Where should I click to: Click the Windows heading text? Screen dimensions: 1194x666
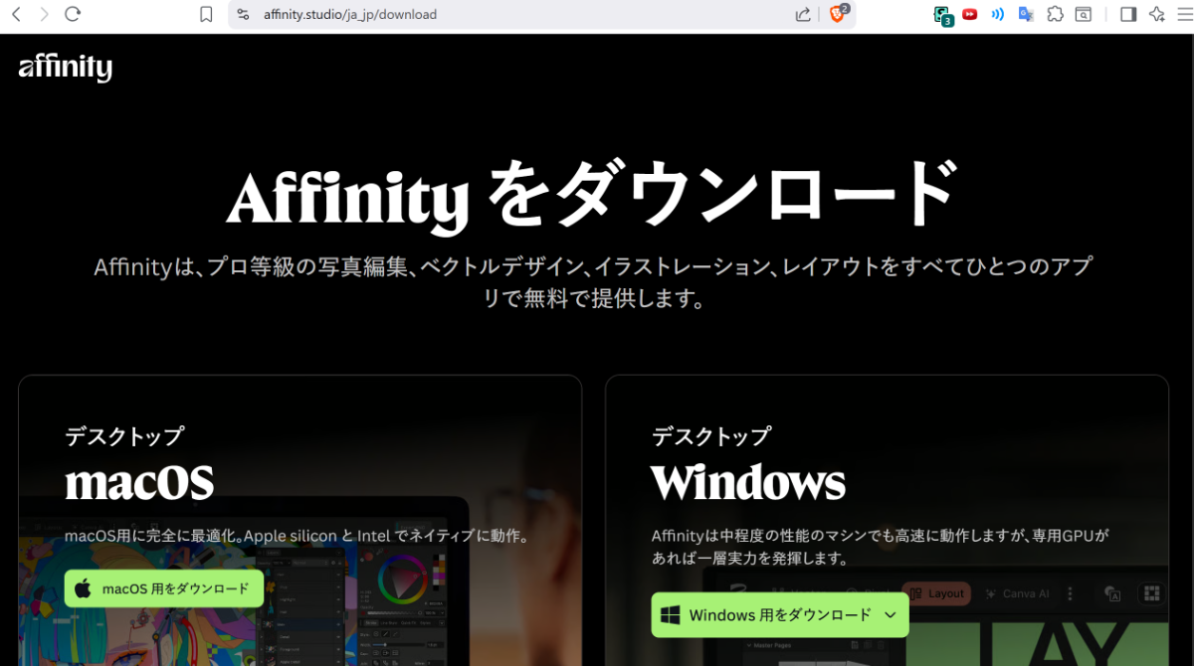point(748,483)
